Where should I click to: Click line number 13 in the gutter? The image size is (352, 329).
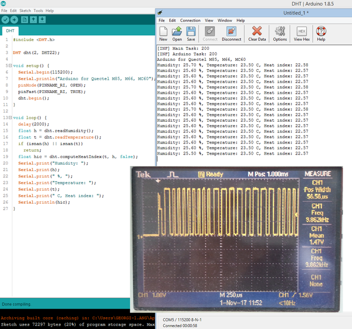pyautogui.click(x=5, y=118)
